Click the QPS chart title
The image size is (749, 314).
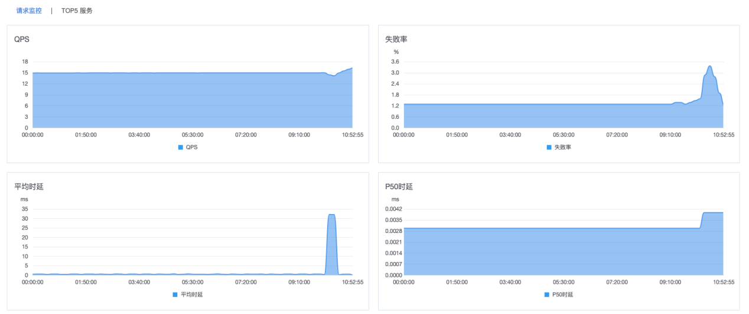coord(21,40)
